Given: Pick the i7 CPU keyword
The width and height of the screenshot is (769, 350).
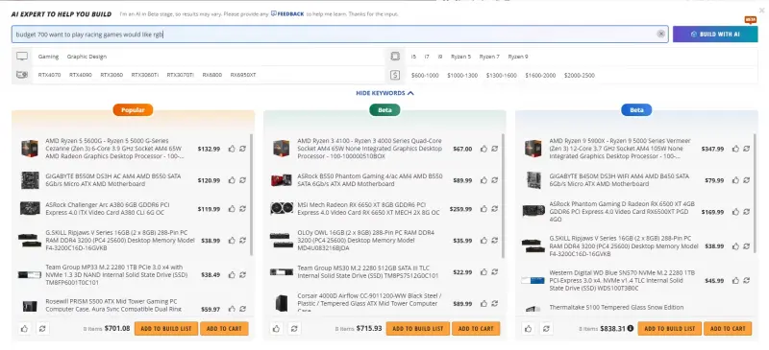Looking at the screenshot, I should pos(427,57).
